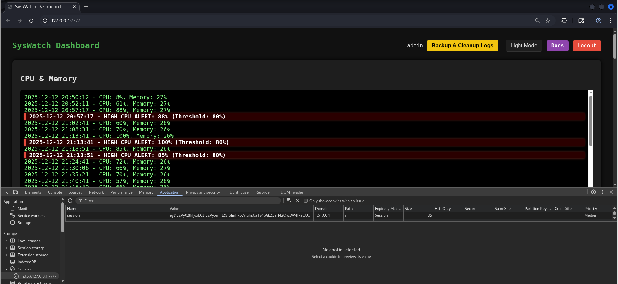Open the Performance tab
618x284 pixels.
[x=121, y=192]
